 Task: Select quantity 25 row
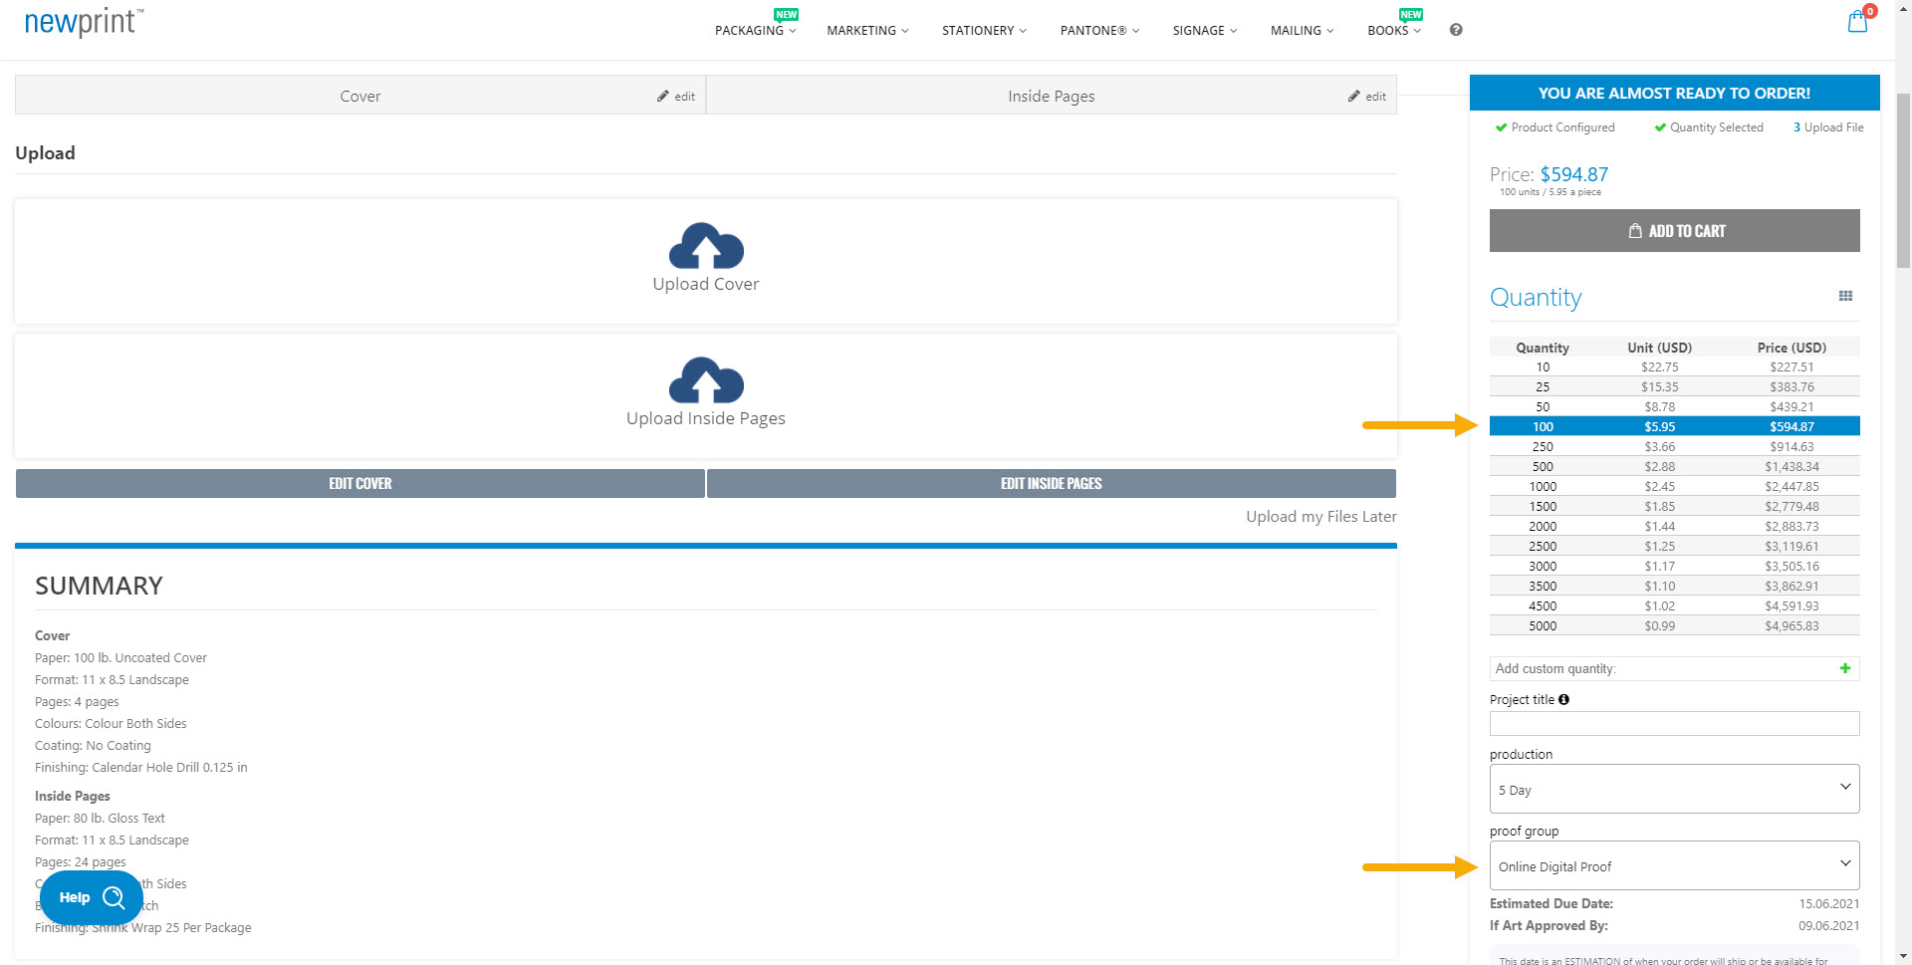coord(1674,386)
